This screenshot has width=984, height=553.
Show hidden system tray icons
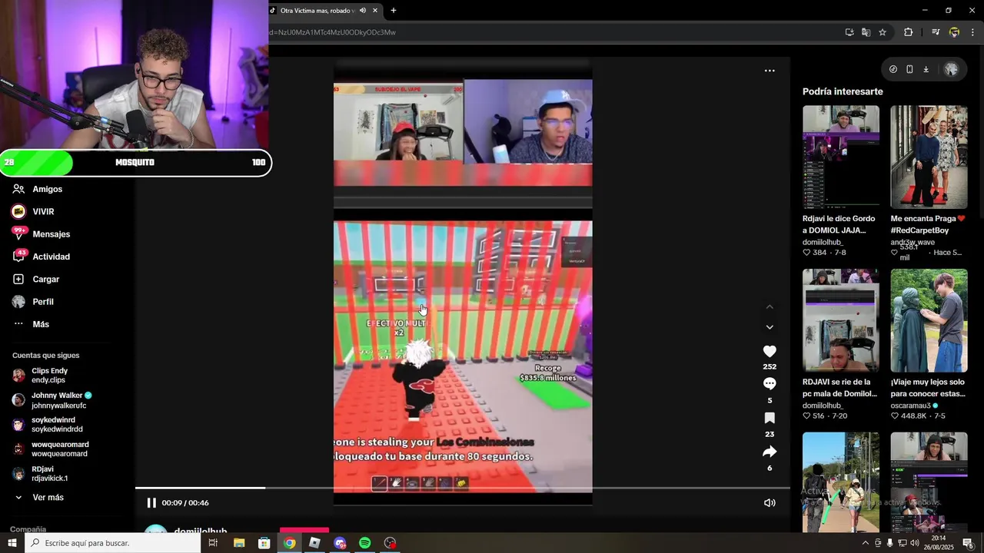[866, 543]
